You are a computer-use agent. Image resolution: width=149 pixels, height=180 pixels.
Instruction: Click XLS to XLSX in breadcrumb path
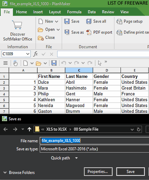56,129
